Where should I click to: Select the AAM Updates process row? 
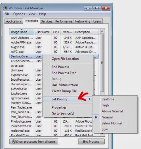54,38
